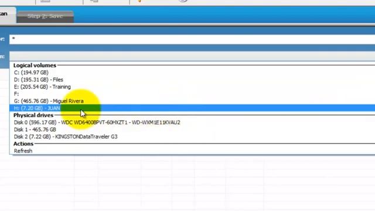The image size is (375, 211).
Task: Select the H: (7.20 GB) - JUAN volume
Action: point(192,108)
